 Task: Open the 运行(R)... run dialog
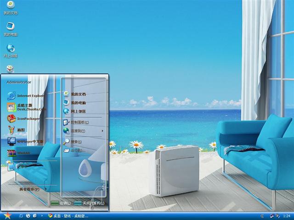point(74,150)
